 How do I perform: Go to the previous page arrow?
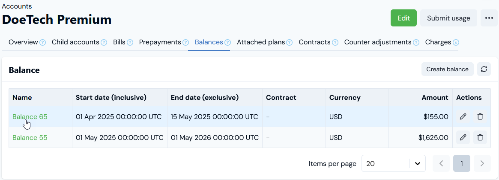tap(441, 163)
